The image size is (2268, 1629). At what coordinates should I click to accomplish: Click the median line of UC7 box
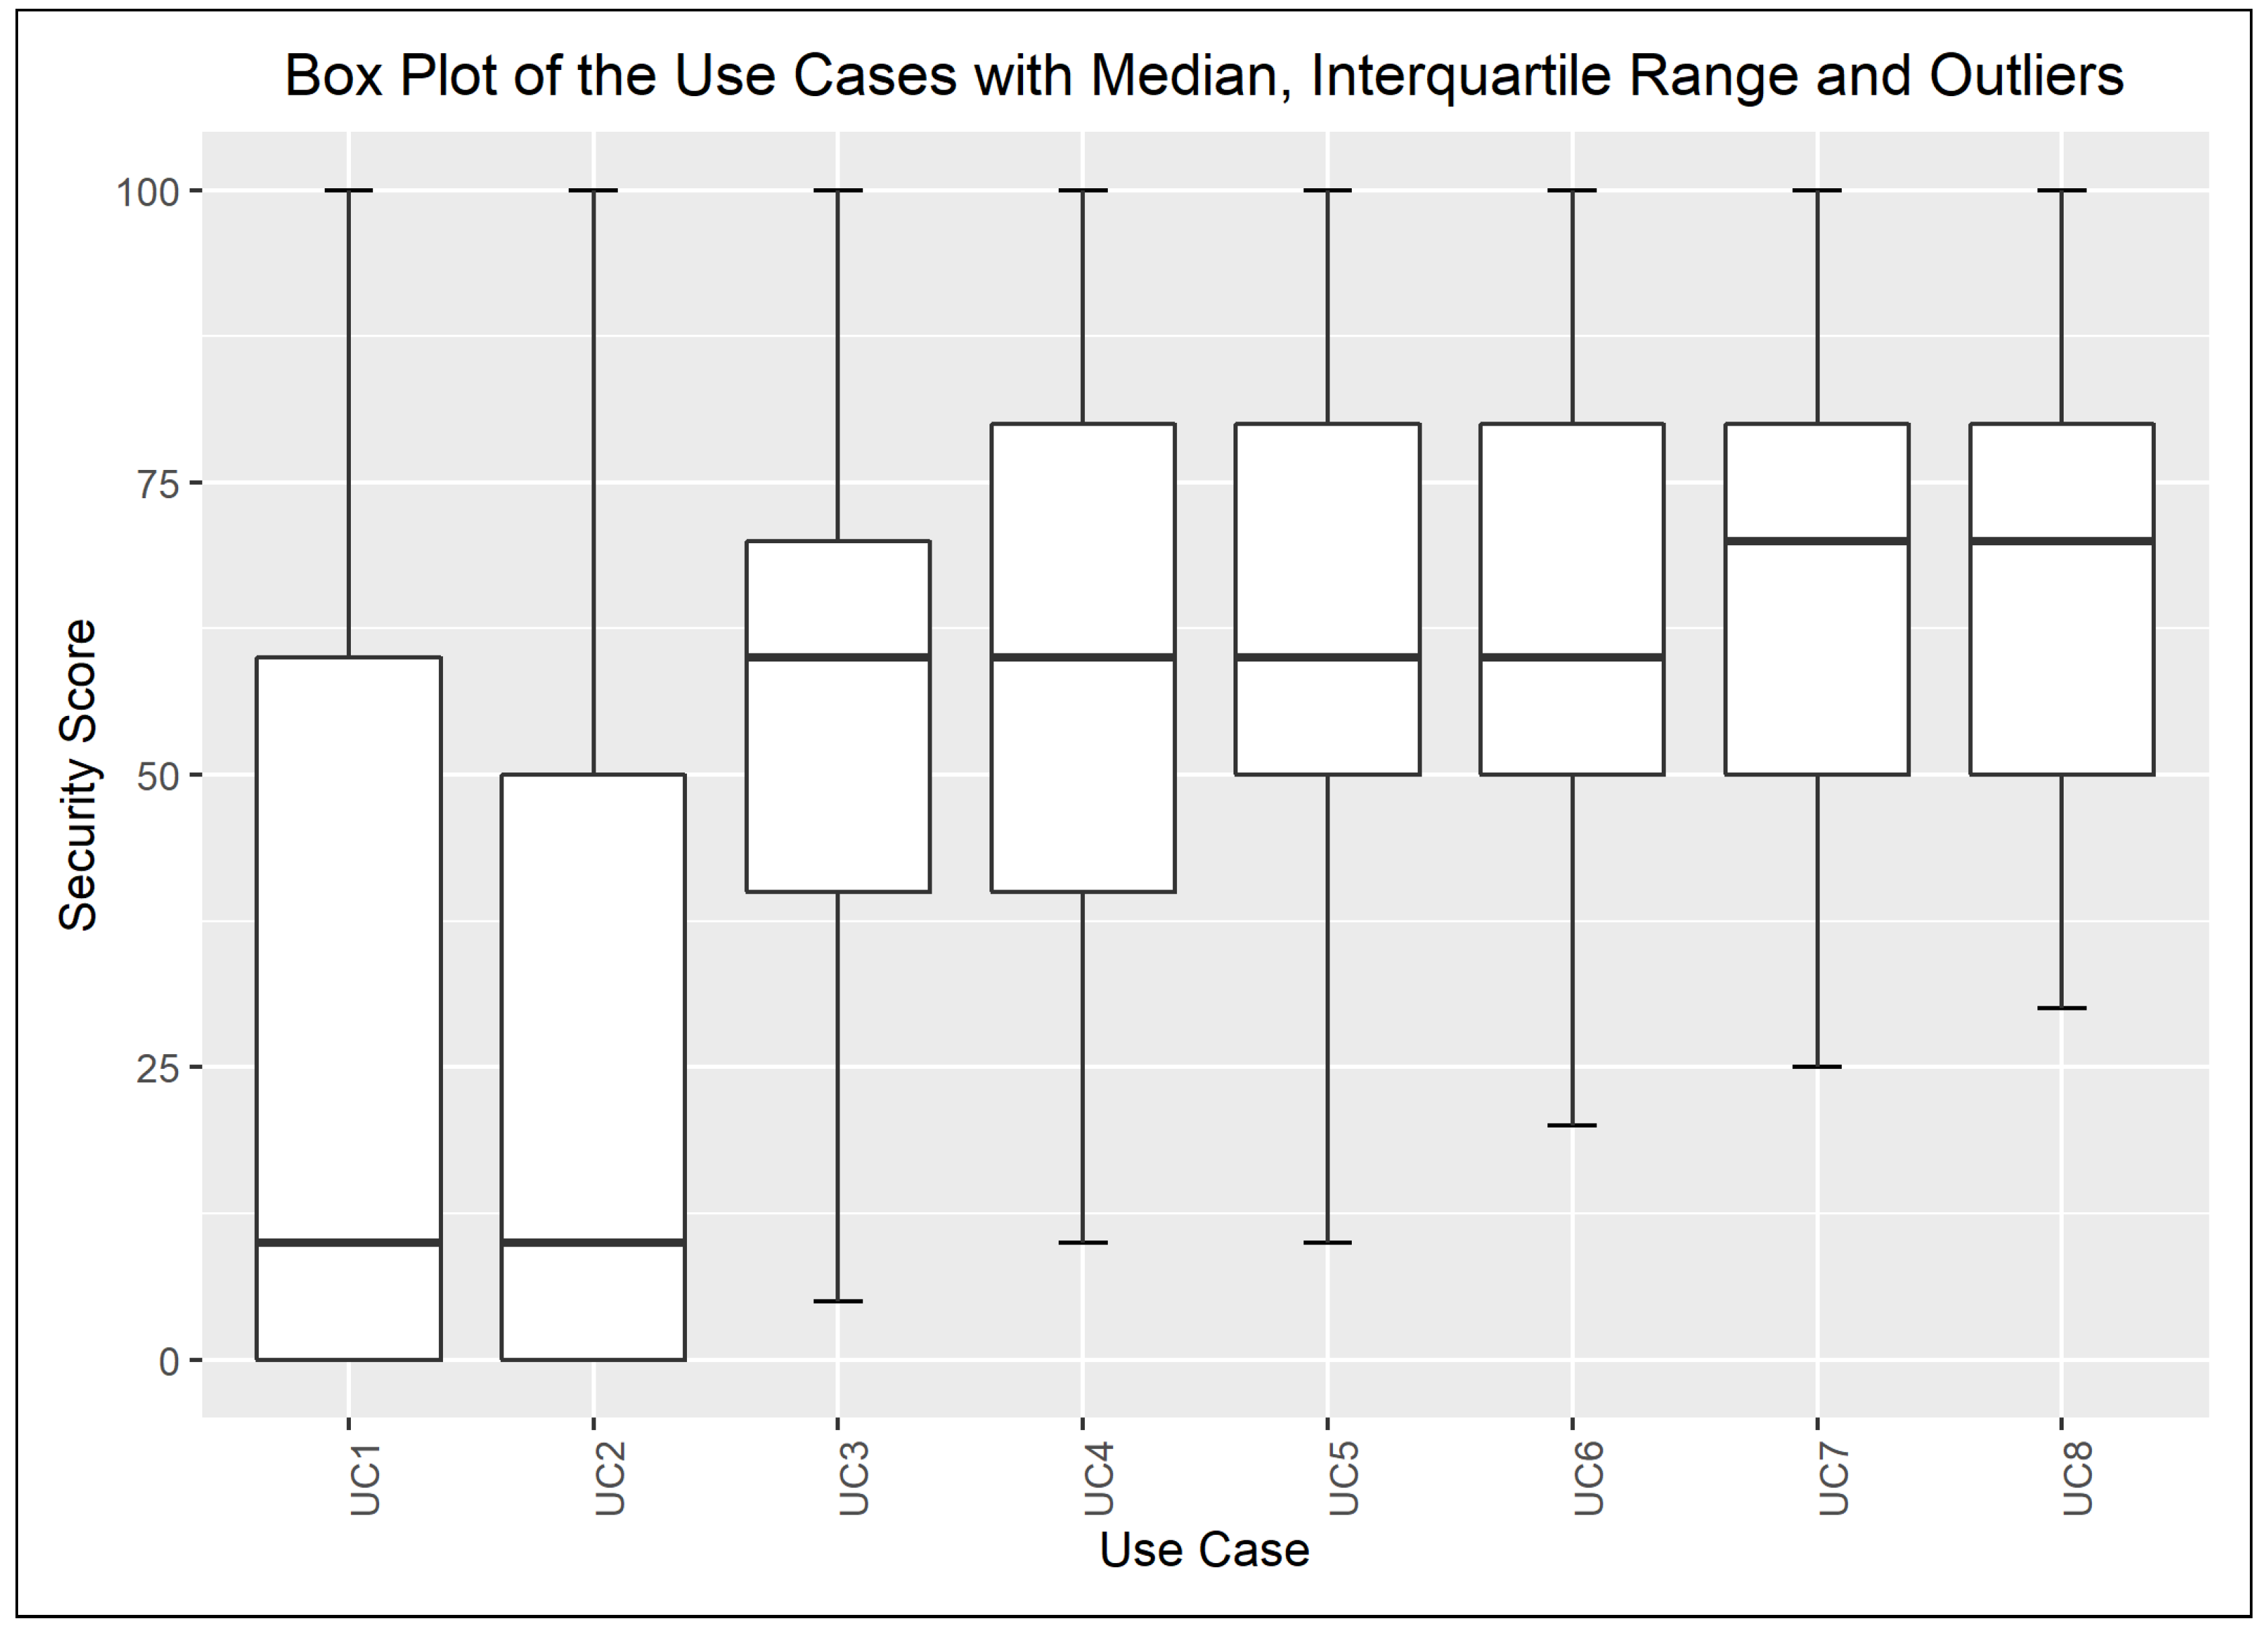coord(1817,541)
